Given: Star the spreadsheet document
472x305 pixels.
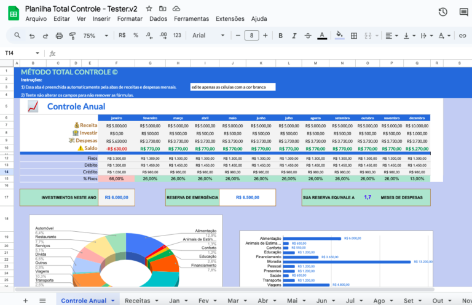Looking at the screenshot, I should (148, 9).
